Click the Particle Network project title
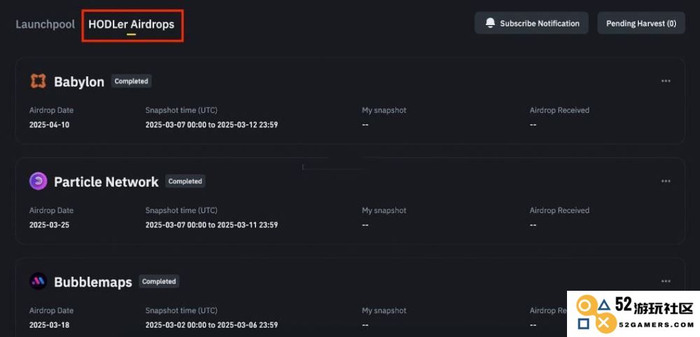 (x=106, y=182)
